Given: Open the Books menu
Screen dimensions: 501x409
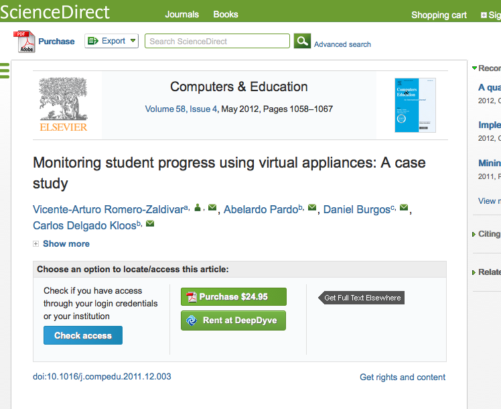Looking at the screenshot, I should (x=226, y=14).
